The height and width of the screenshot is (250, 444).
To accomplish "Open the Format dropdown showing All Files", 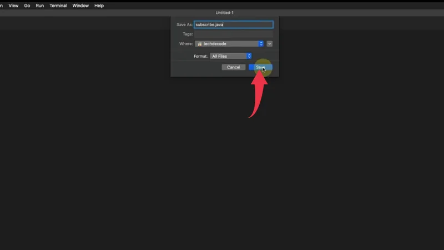I will (228, 56).
